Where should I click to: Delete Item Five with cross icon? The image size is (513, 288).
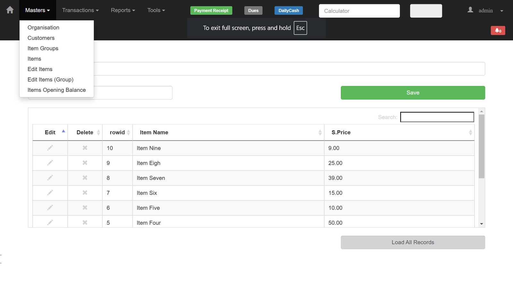click(x=85, y=208)
